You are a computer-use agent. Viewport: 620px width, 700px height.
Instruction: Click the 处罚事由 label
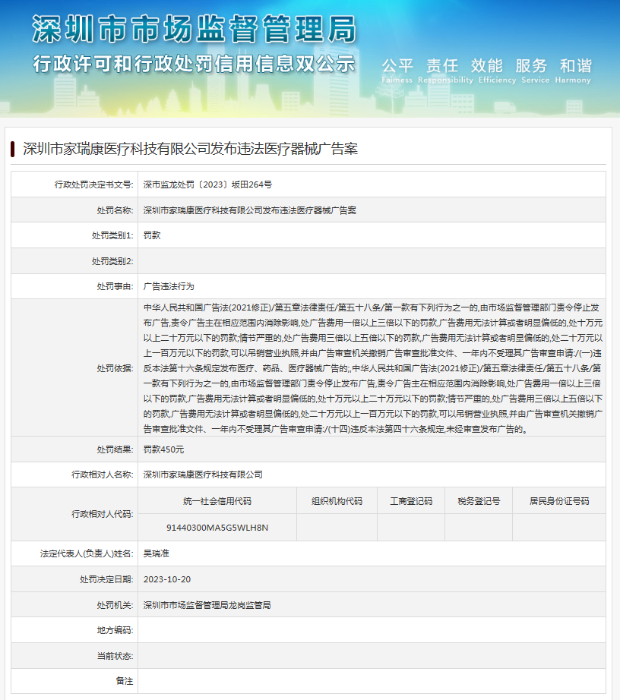click(115, 286)
